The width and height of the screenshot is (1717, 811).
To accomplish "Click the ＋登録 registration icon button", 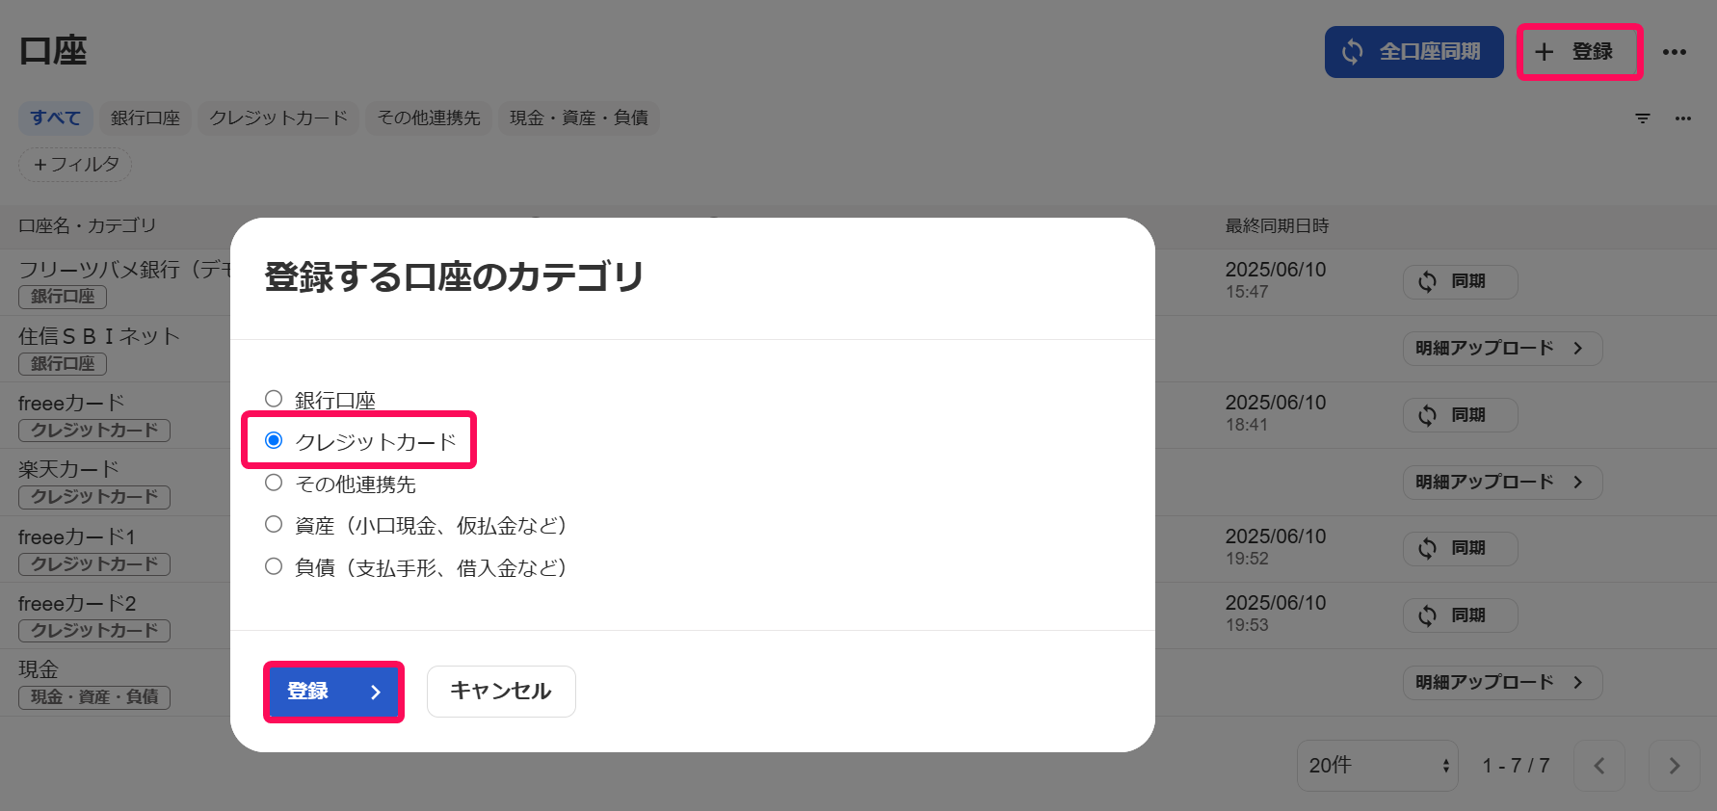I will coord(1548,52).
